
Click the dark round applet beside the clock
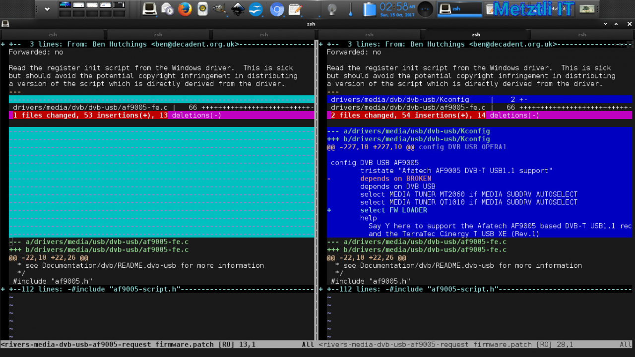[x=425, y=9]
